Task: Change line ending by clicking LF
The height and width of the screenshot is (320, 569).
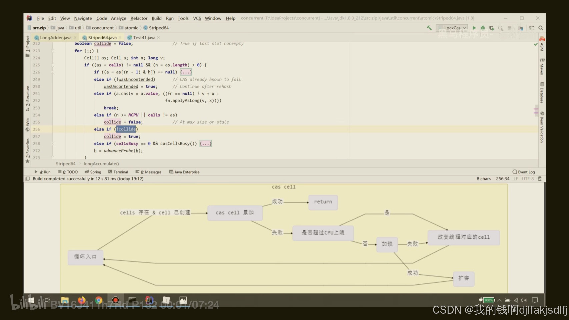Action: click(515, 179)
